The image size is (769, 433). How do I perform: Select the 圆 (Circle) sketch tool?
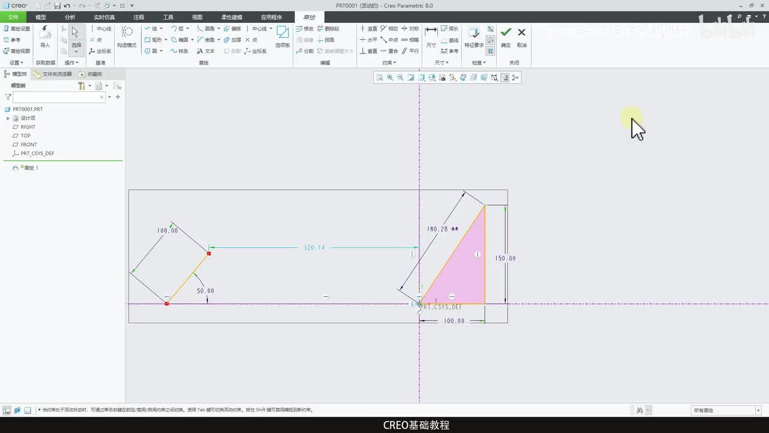150,51
